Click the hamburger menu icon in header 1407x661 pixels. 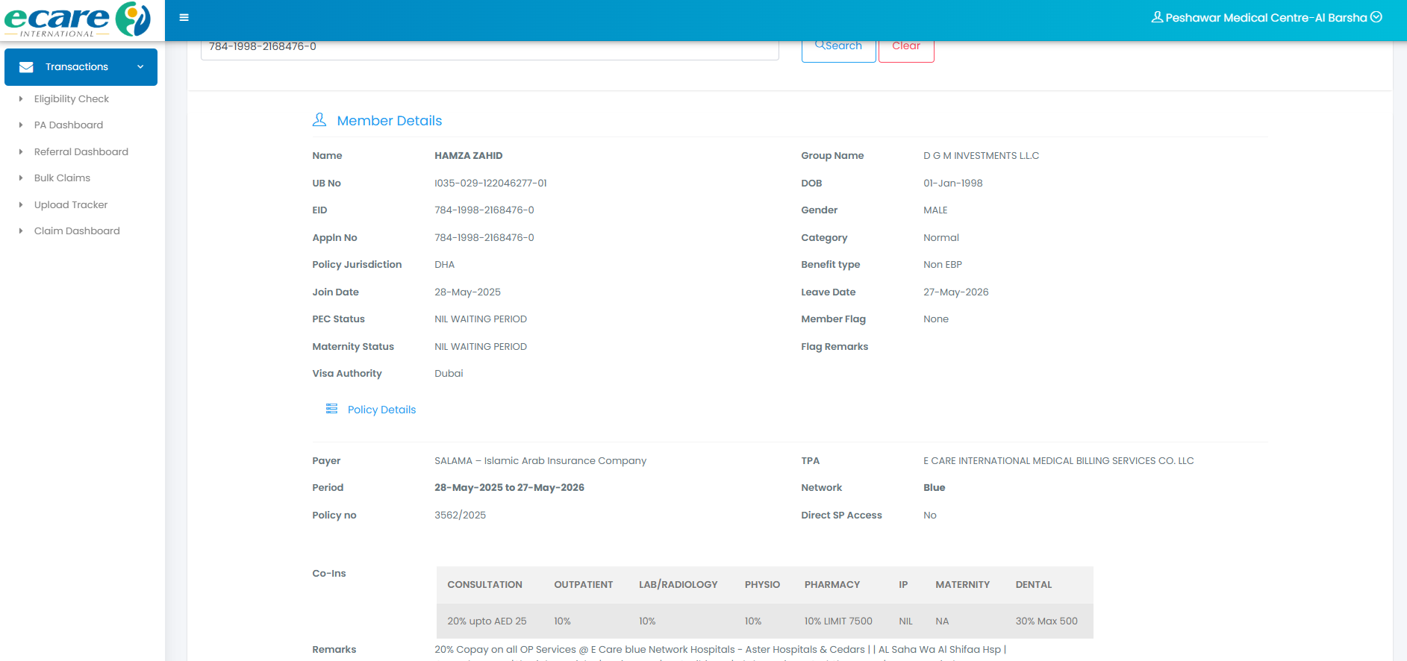[x=184, y=18]
